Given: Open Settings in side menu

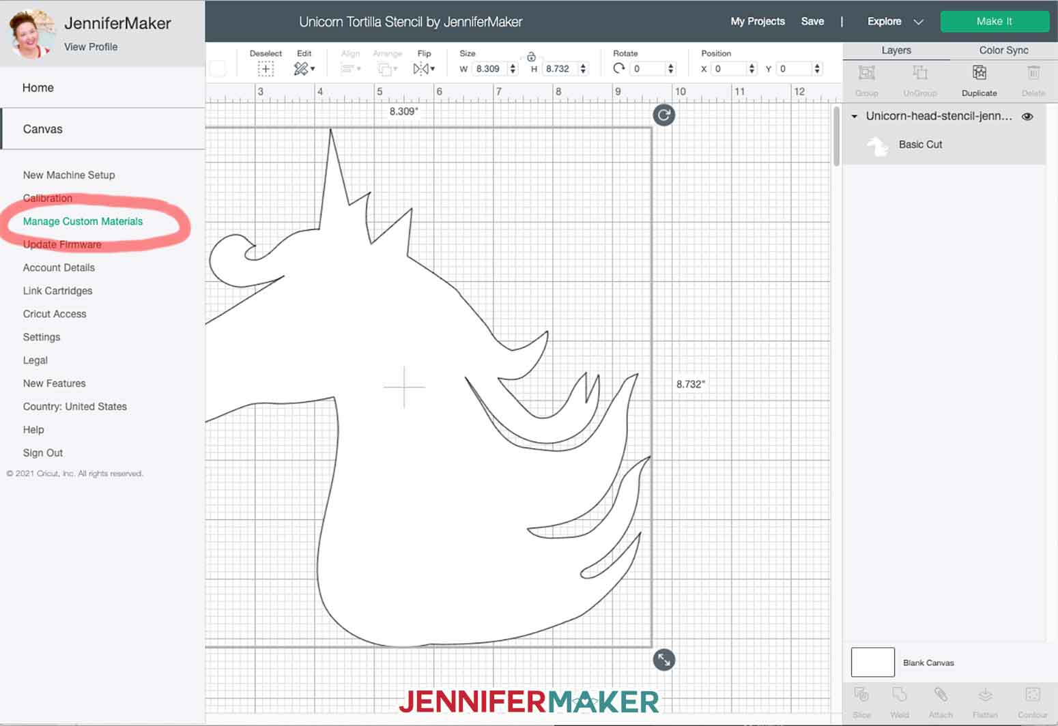Looking at the screenshot, I should point(42,337).
